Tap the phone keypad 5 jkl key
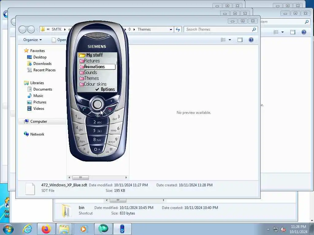The height and width of the screenshot is (235, 314). tap(97, 131)
